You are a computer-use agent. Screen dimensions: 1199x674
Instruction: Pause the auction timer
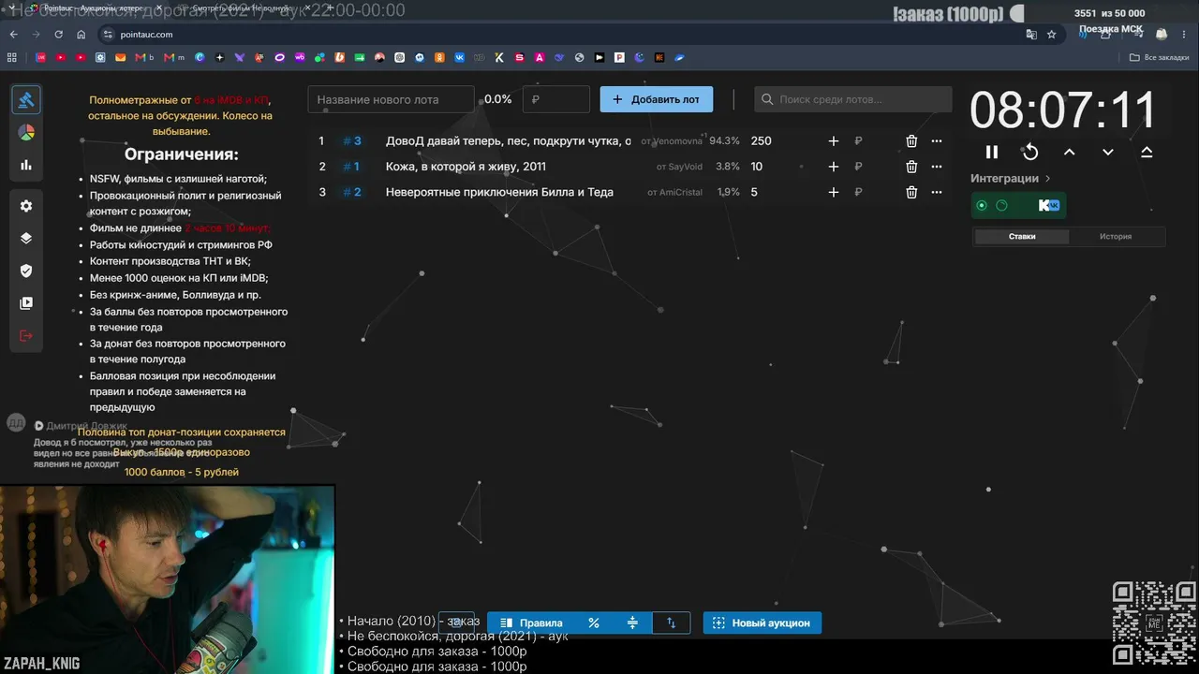pyautogui.click(x=992, y=152)
